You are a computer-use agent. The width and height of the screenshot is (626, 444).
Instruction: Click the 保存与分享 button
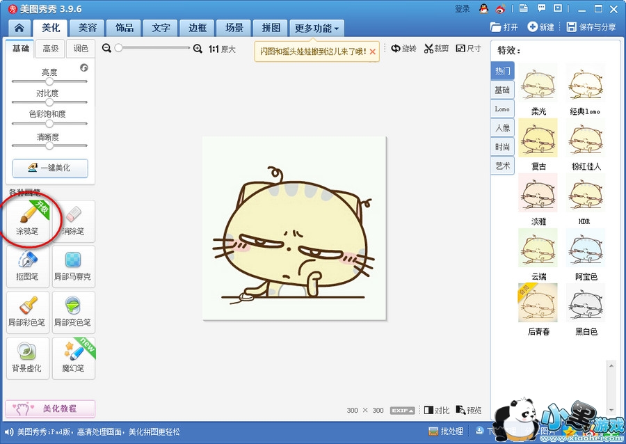click(591, 27)
